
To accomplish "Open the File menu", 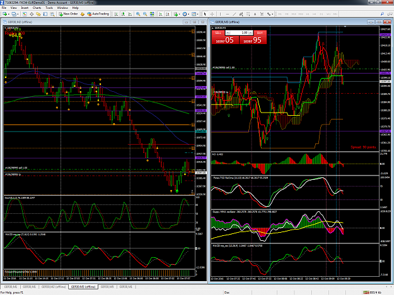I will click(4, 8).
